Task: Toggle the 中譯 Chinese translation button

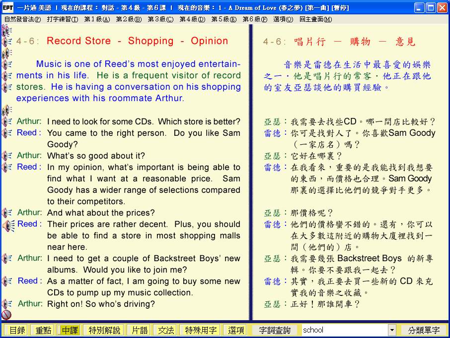Action: 69,330
